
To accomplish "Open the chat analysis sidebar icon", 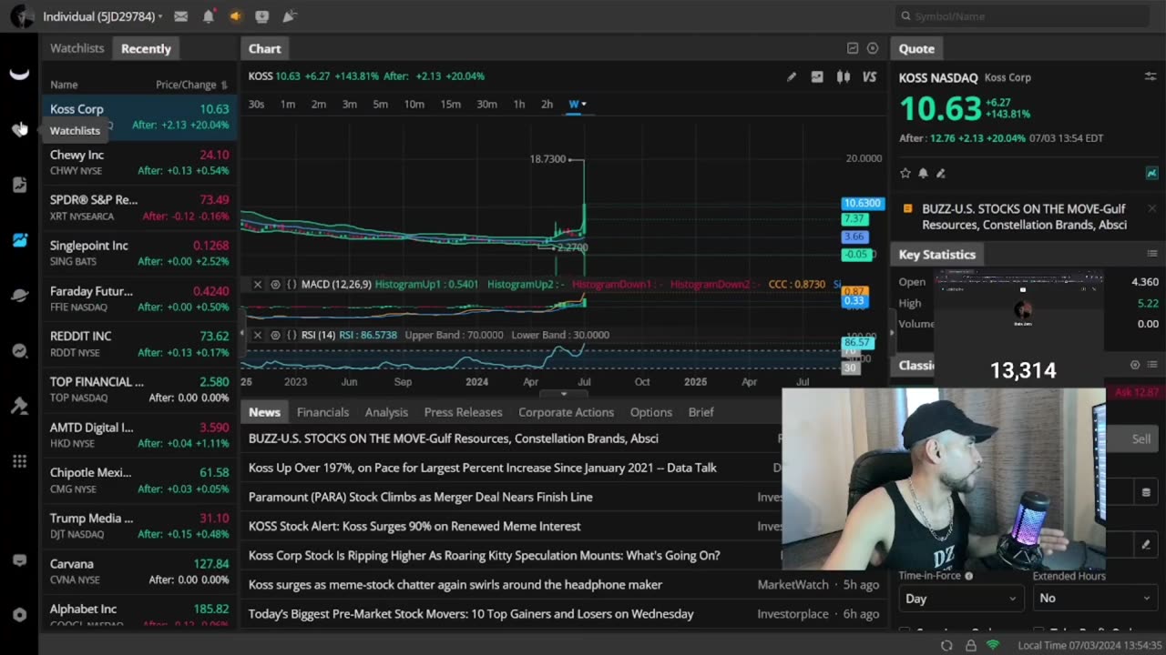I will tap(19, 351).
